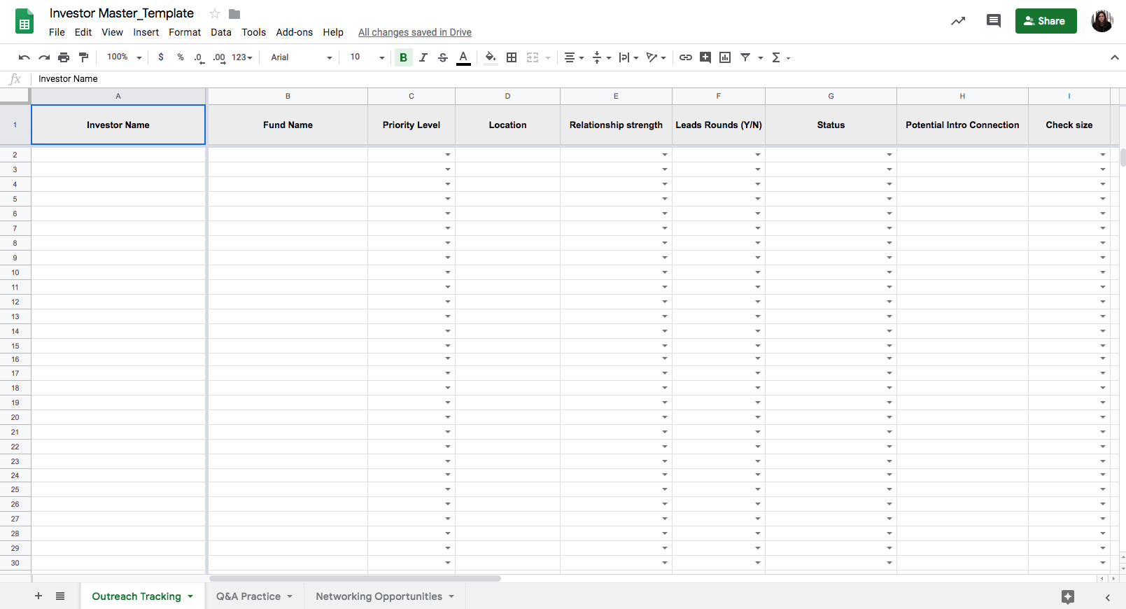Click All changes saved in Drive link
1126x609 pixels.
(415, 32)
